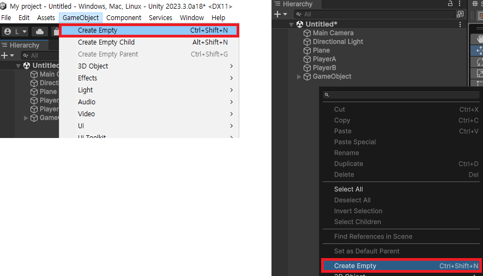Screen dimensions: 483x276
Task: Open the Component menu
Action: tap(124, 18)
